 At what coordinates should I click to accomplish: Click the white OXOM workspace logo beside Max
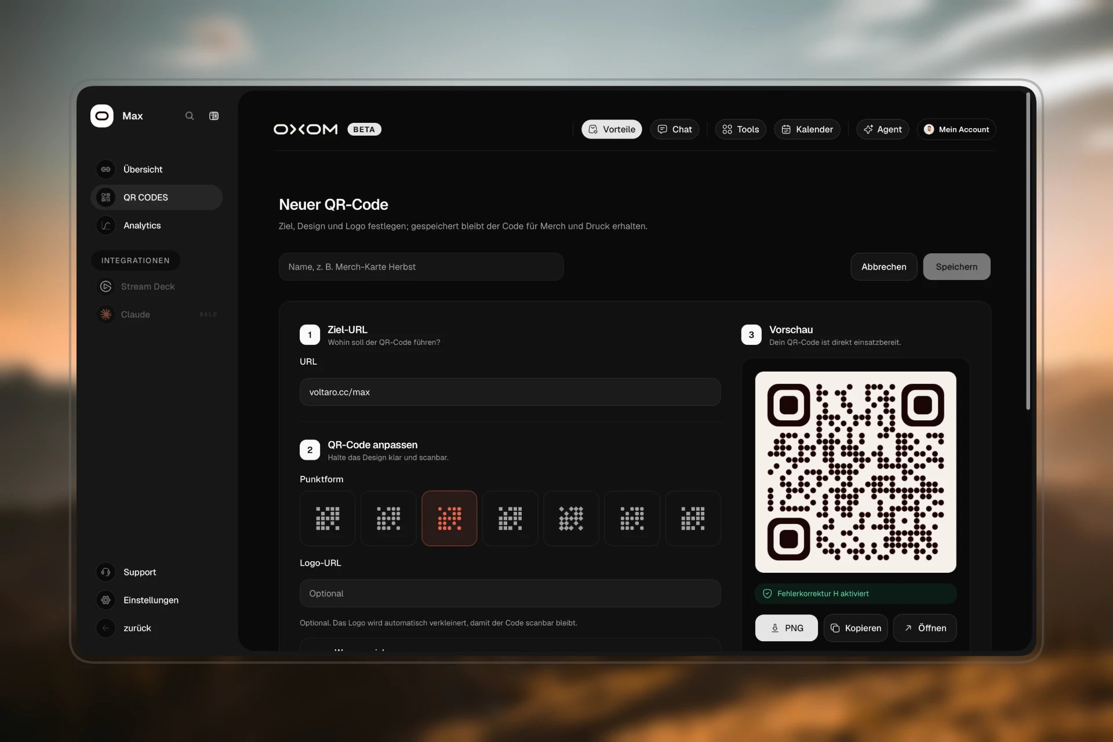pyautogui.click(x=102, y=116)
